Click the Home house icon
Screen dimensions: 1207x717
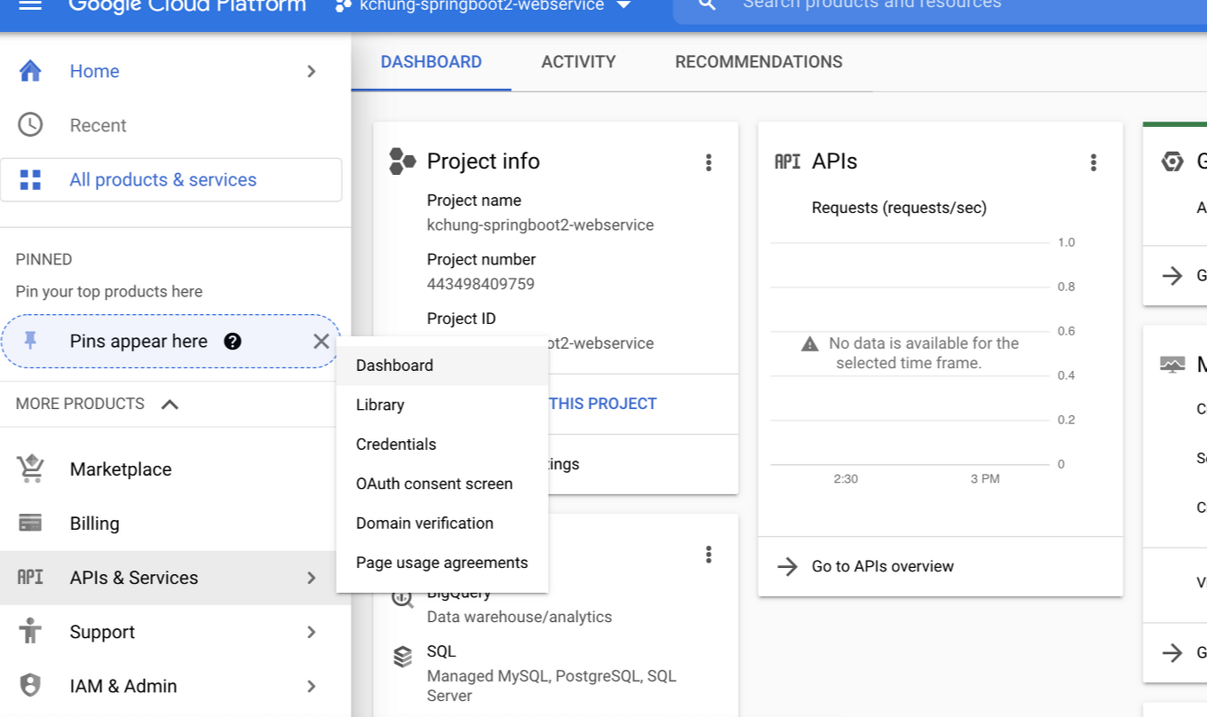pos(30,71)
